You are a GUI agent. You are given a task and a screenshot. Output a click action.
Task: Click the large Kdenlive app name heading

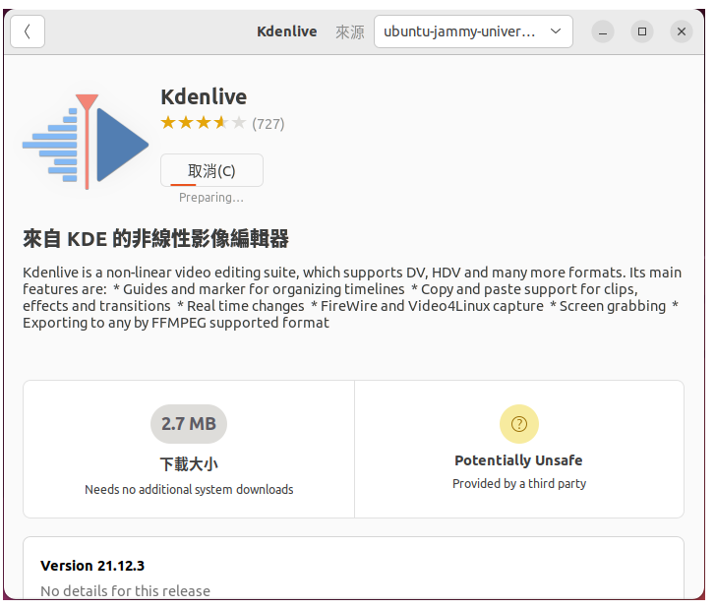[x=204, y=96]
